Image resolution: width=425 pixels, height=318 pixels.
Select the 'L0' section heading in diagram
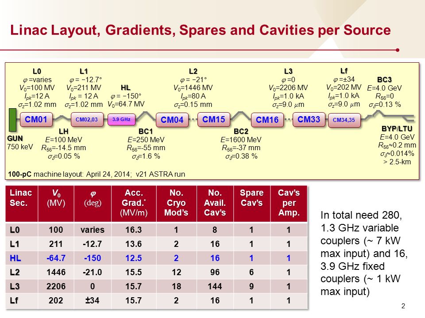coord(37,72)
